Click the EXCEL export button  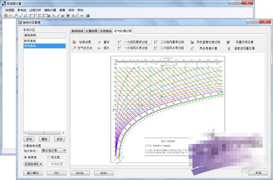pyautogui.click(x=80, y=173)
